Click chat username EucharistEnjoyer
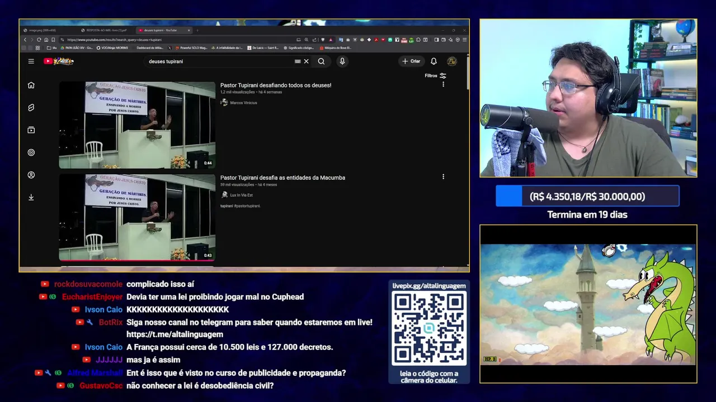The height and width of the screenshot is (402, 716). coord(92,297)
